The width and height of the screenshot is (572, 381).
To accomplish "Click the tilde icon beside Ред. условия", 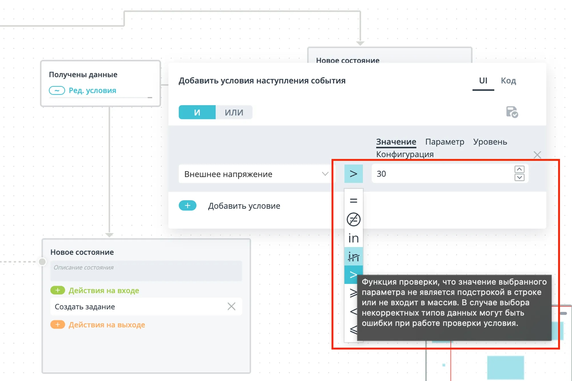I will pos(57,91).
